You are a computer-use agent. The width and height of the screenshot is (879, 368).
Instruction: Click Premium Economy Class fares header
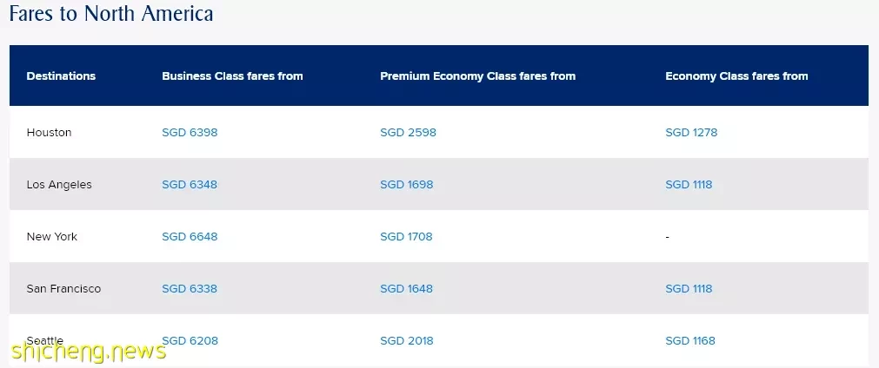tap(477, 76)
